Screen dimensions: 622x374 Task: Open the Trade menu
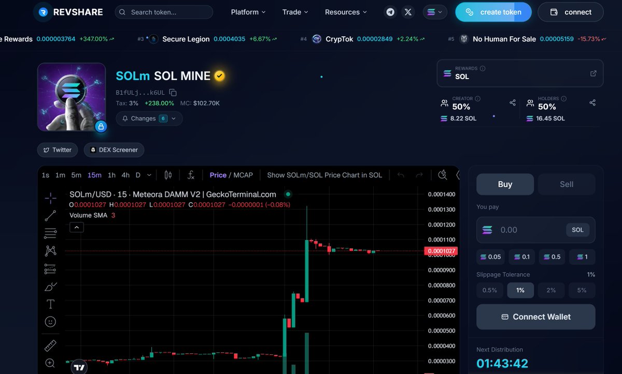(x=295, y=12)
